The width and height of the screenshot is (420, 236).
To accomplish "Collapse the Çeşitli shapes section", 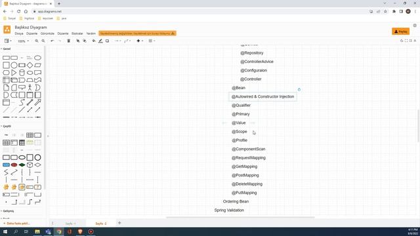I will coord(6,126).
